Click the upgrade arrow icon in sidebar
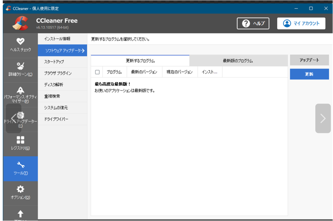This screenshot has height=221, width=333. pyautogui.click(x=20, y=214)
